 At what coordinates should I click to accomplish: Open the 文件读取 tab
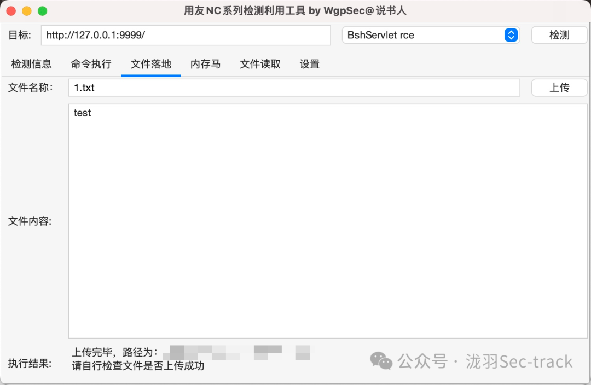[x=260, y=64]
